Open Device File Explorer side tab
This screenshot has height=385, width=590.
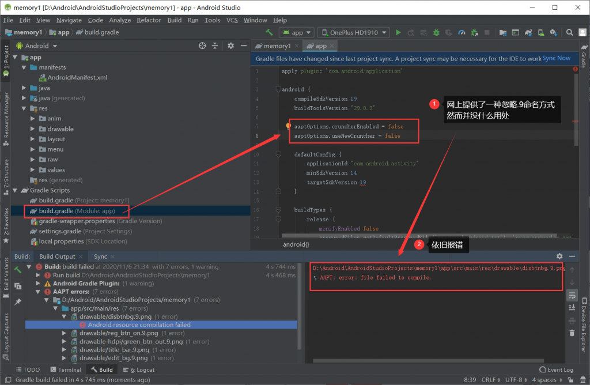click(584, 325)
